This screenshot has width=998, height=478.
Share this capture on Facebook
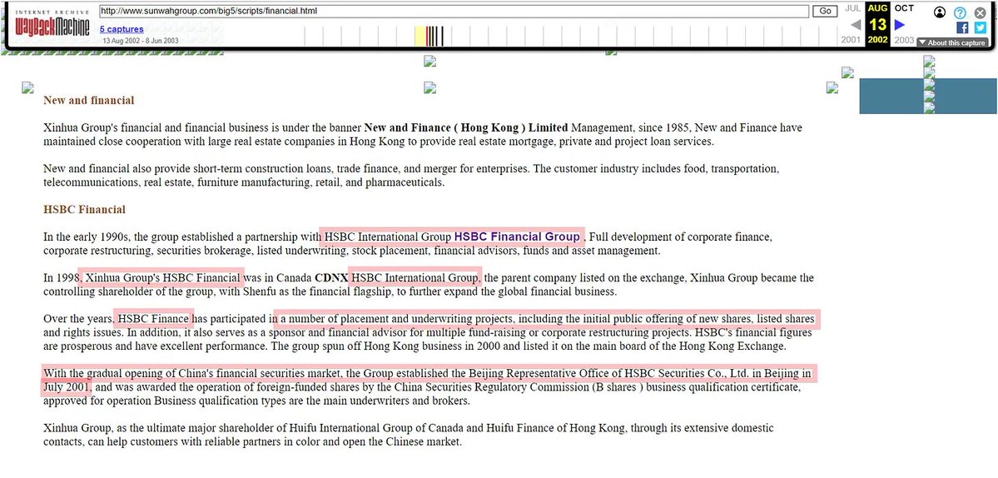pos(962,27)
